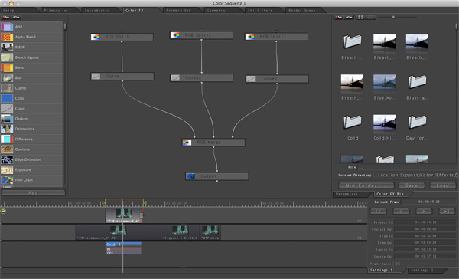This screenshot has height=279, width=459.
Task: Choose the Deinterlace node icon
Action: pos(7,129)
